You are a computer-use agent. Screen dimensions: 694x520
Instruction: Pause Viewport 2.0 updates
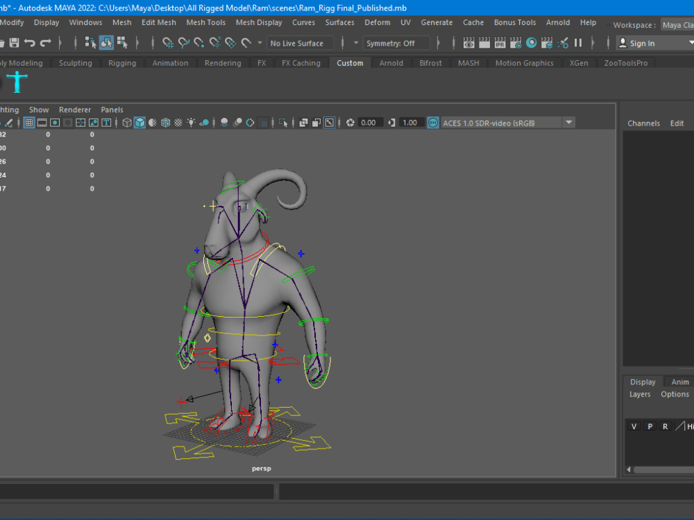[579, 43]
